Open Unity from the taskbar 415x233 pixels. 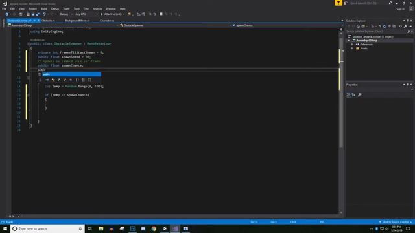[165, 228]
